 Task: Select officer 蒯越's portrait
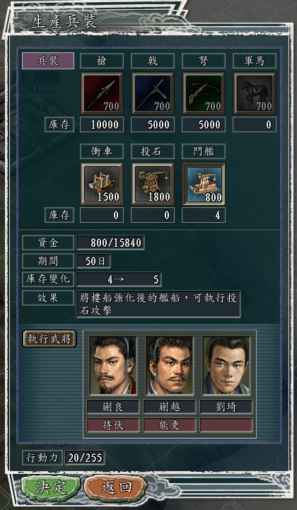tap(170, 366)
